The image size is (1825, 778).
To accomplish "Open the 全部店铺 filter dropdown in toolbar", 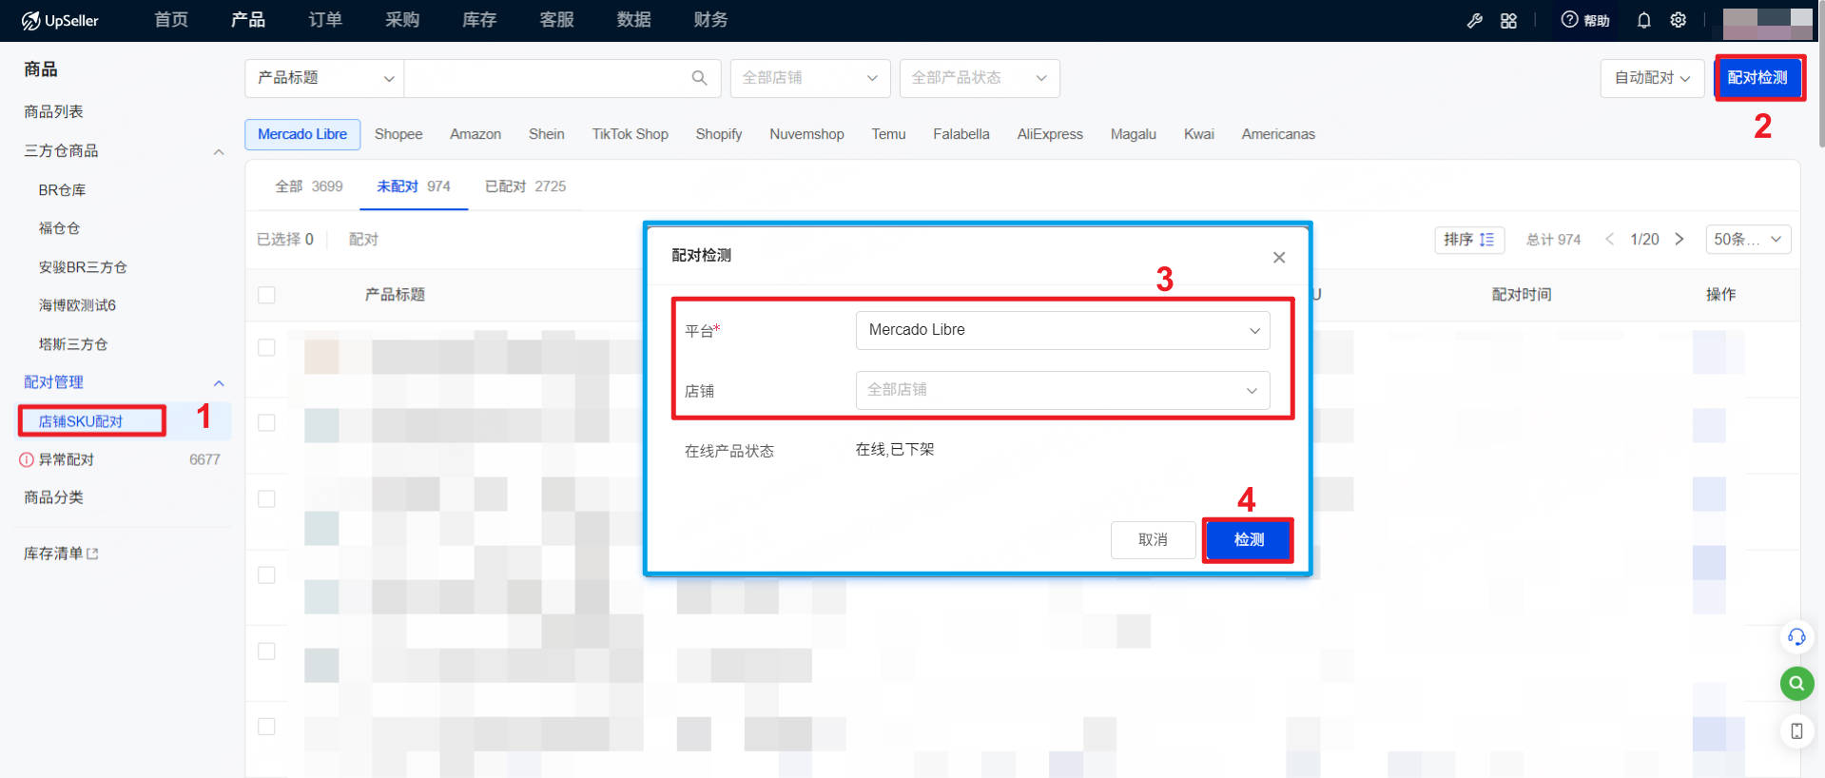I will tap(810, 78).
